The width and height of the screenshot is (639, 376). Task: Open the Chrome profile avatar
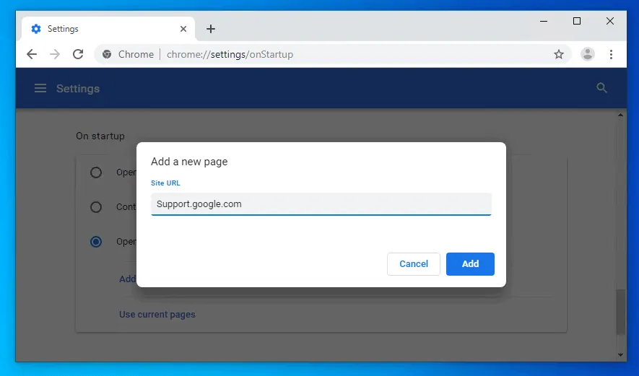(x=588, y=54)
